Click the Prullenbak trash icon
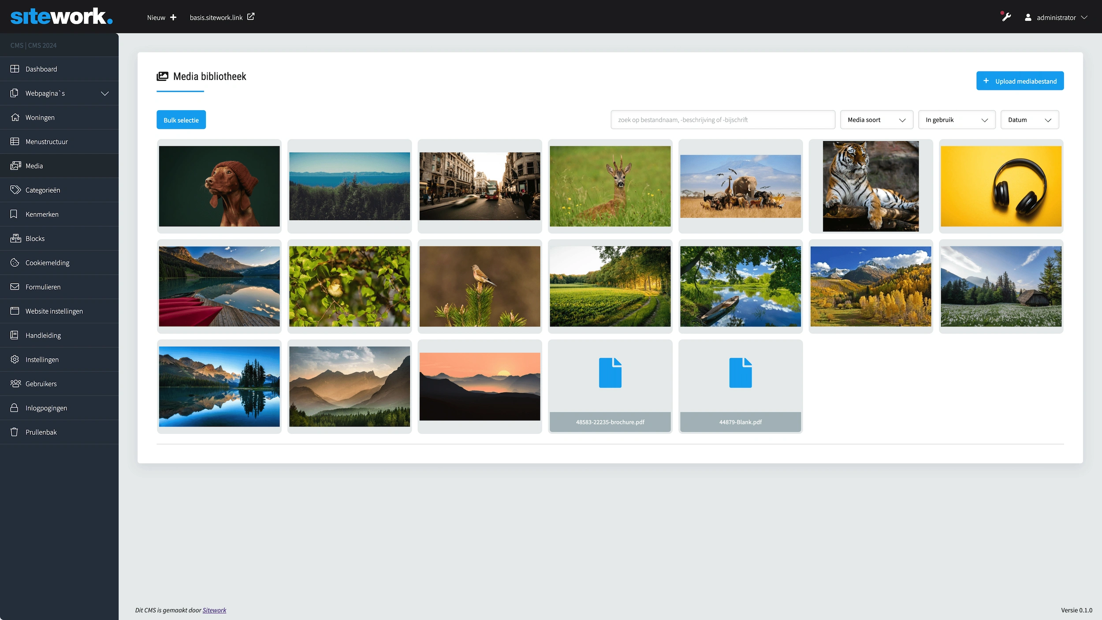This screenshot has width=1102, height=620. point(14,432)
